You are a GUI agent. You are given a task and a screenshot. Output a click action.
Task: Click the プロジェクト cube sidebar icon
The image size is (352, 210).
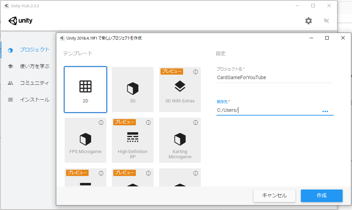(x=10, y=50)
